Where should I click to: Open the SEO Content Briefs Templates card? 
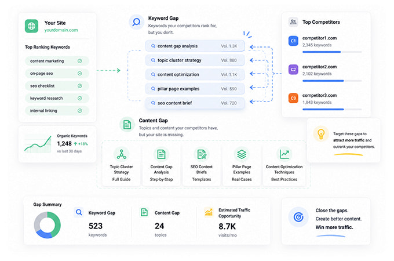click(x=202, y=165)
